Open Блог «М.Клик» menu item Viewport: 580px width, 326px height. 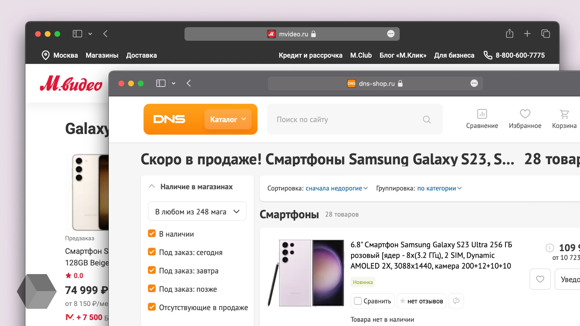tap(403, 55)
